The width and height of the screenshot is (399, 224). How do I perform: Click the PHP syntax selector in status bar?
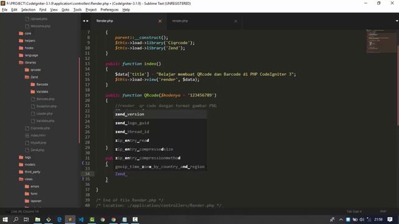tap(383, 212)
